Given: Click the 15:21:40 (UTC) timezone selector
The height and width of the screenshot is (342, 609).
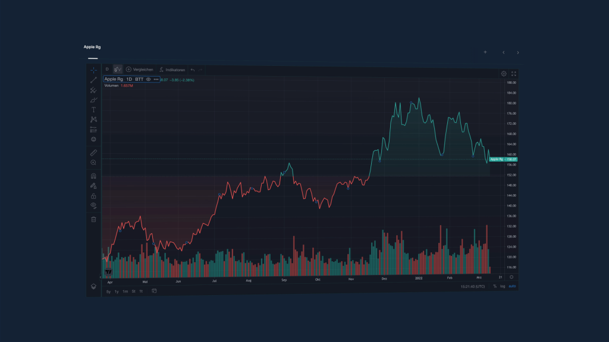Looking at the screenshot, I should 472,287.
